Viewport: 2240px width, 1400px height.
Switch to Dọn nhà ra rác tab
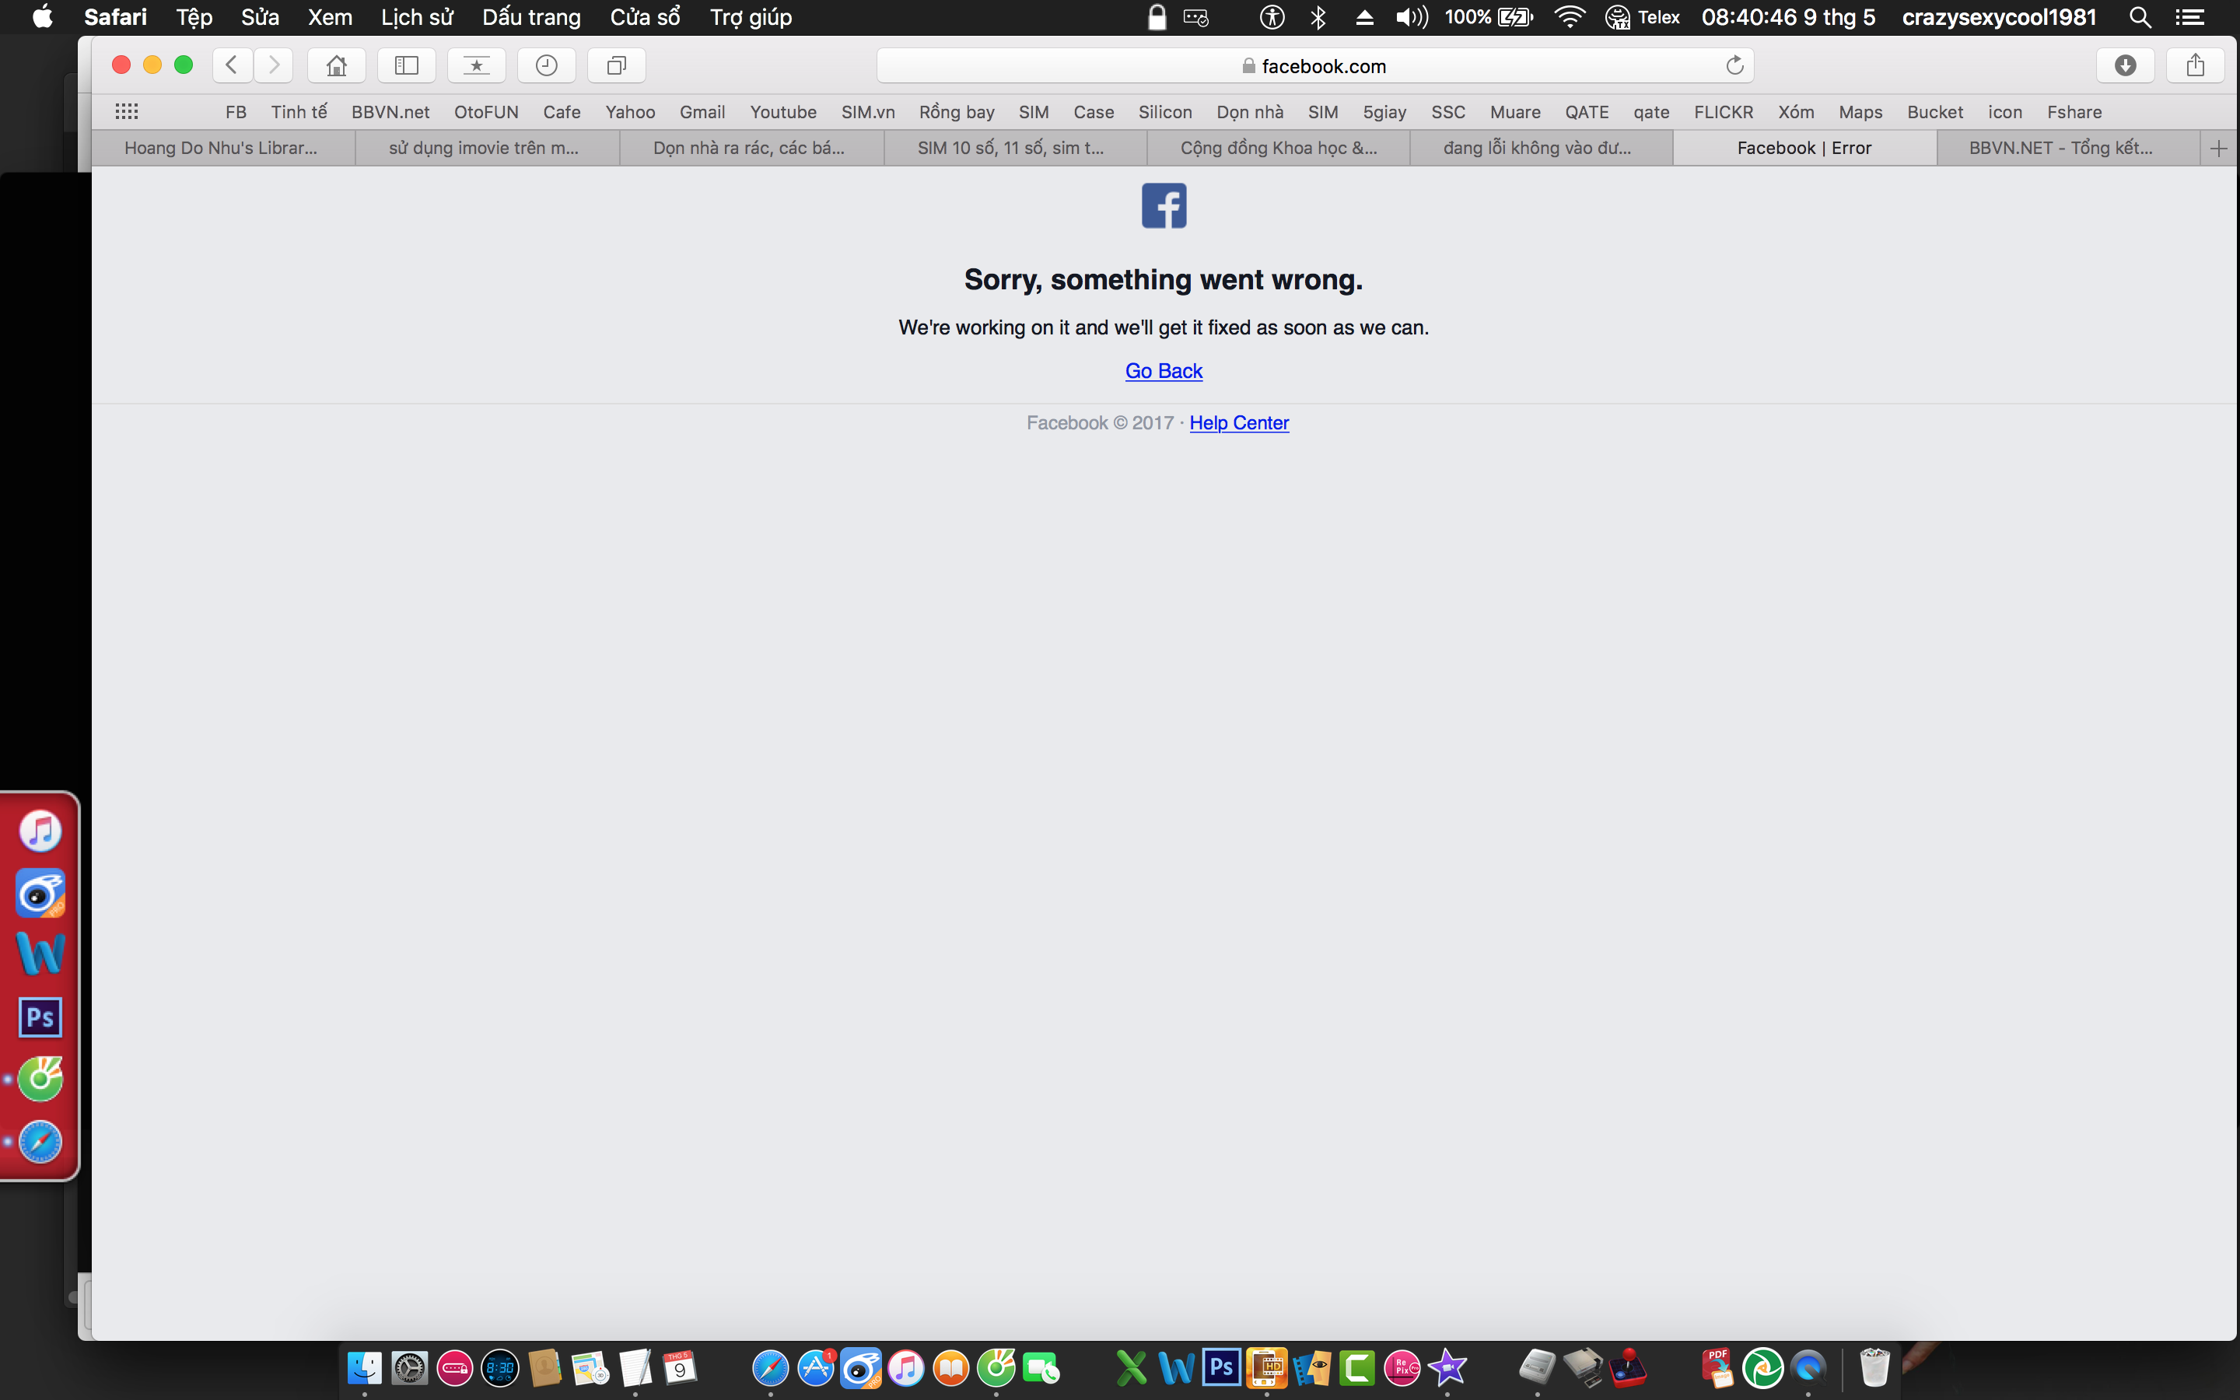tap(751, 148)
